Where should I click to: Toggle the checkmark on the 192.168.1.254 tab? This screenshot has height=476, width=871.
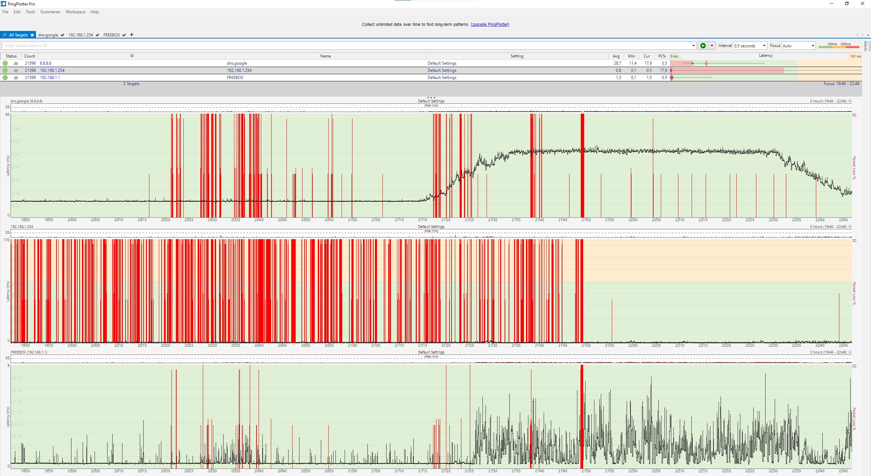point(98,35)
